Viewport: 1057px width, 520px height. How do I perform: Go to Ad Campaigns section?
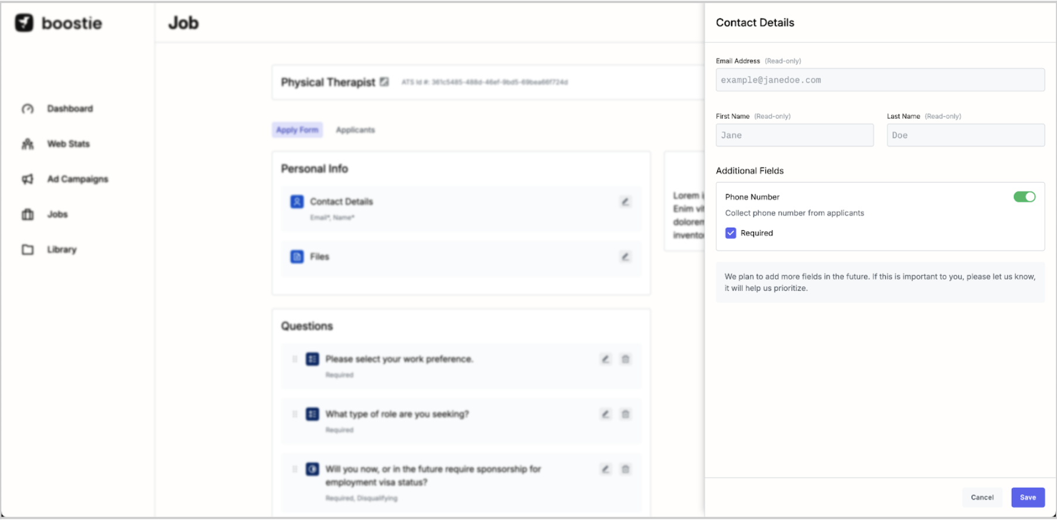click(77, 179)
